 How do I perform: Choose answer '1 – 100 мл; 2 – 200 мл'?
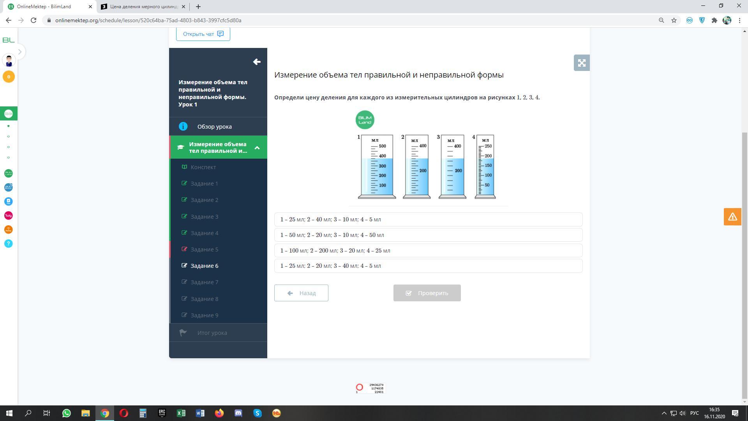[428, 251]
